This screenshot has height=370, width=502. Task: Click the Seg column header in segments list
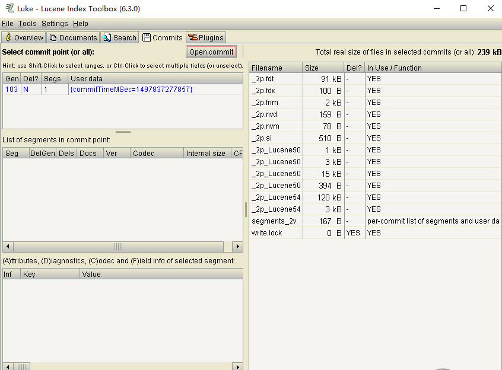(x=16, y=154)
